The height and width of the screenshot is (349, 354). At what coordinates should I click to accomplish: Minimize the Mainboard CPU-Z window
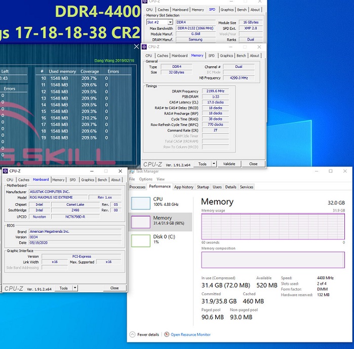click(x=92, y=171)
